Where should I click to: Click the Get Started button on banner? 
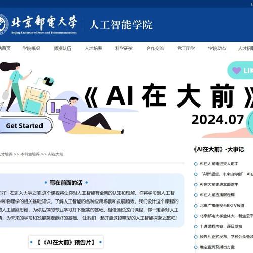coord(24,126)
